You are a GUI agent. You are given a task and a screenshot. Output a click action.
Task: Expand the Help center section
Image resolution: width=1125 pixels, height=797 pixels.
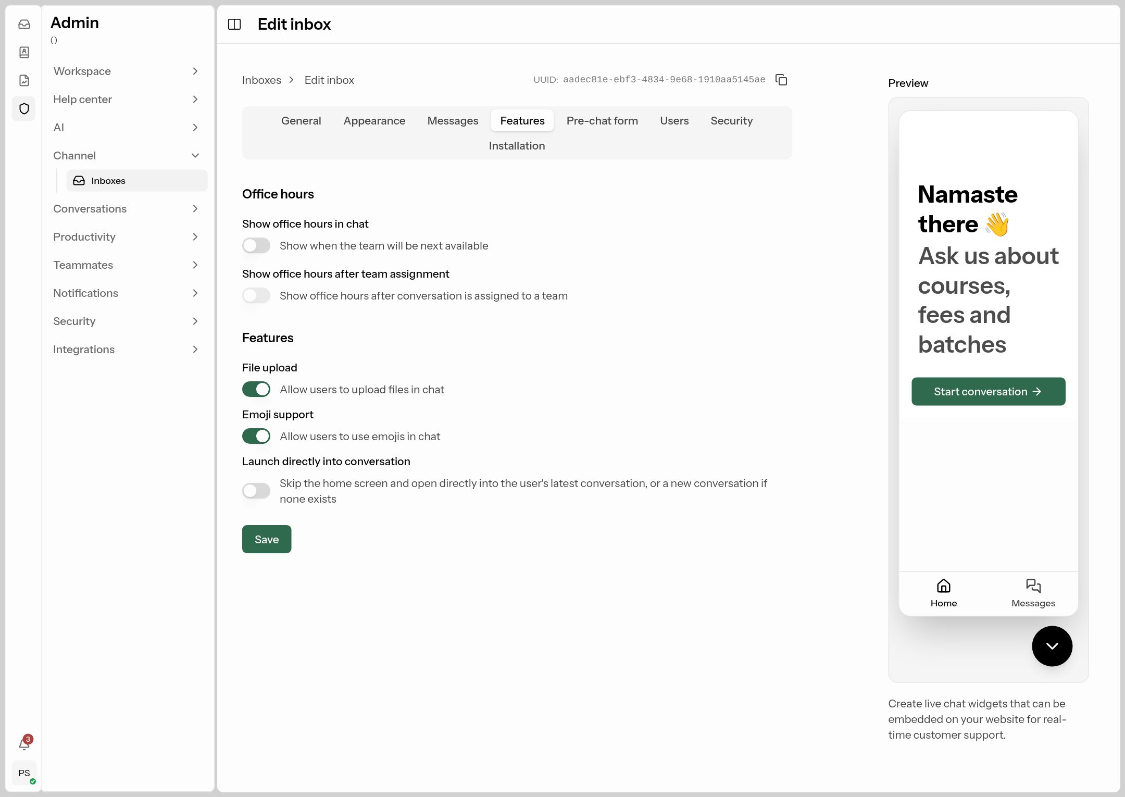click(x=126, y=99)
